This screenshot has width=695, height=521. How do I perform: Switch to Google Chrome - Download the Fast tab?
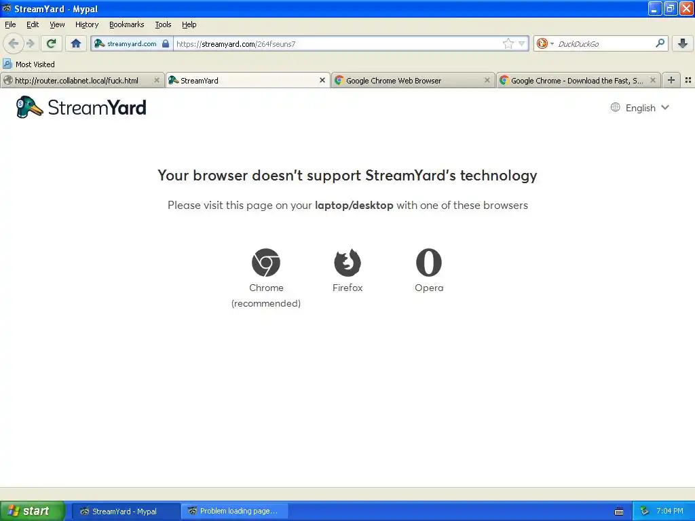(577, 81)
